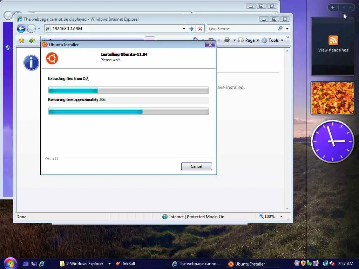
Task: Click the Ubuntu logo in installer
Action: [52, 58]
